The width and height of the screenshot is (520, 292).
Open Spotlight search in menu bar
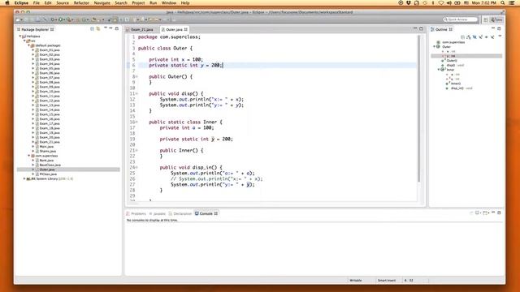pos(503,2)
